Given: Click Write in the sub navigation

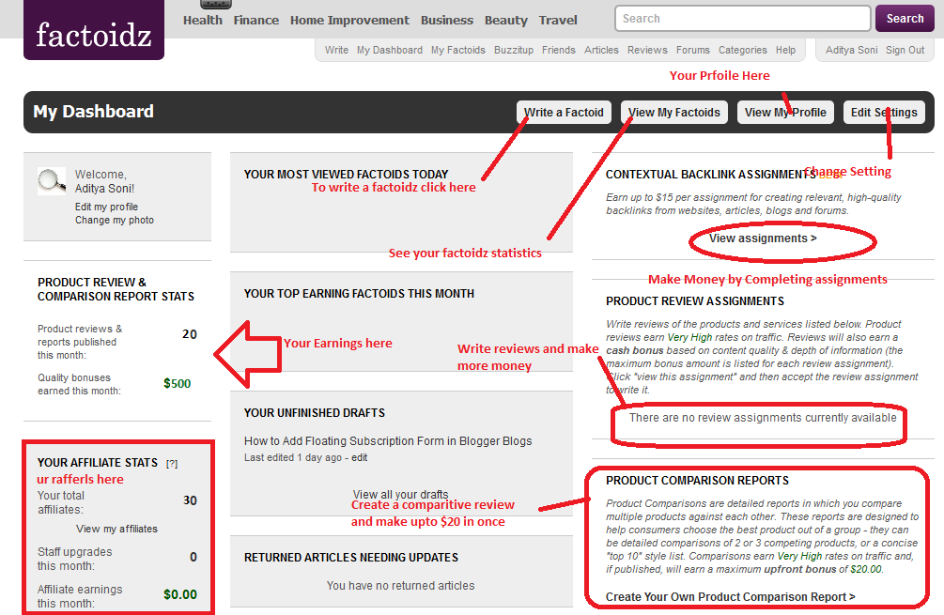Looking at the screenshot, I should click(336, 50).
